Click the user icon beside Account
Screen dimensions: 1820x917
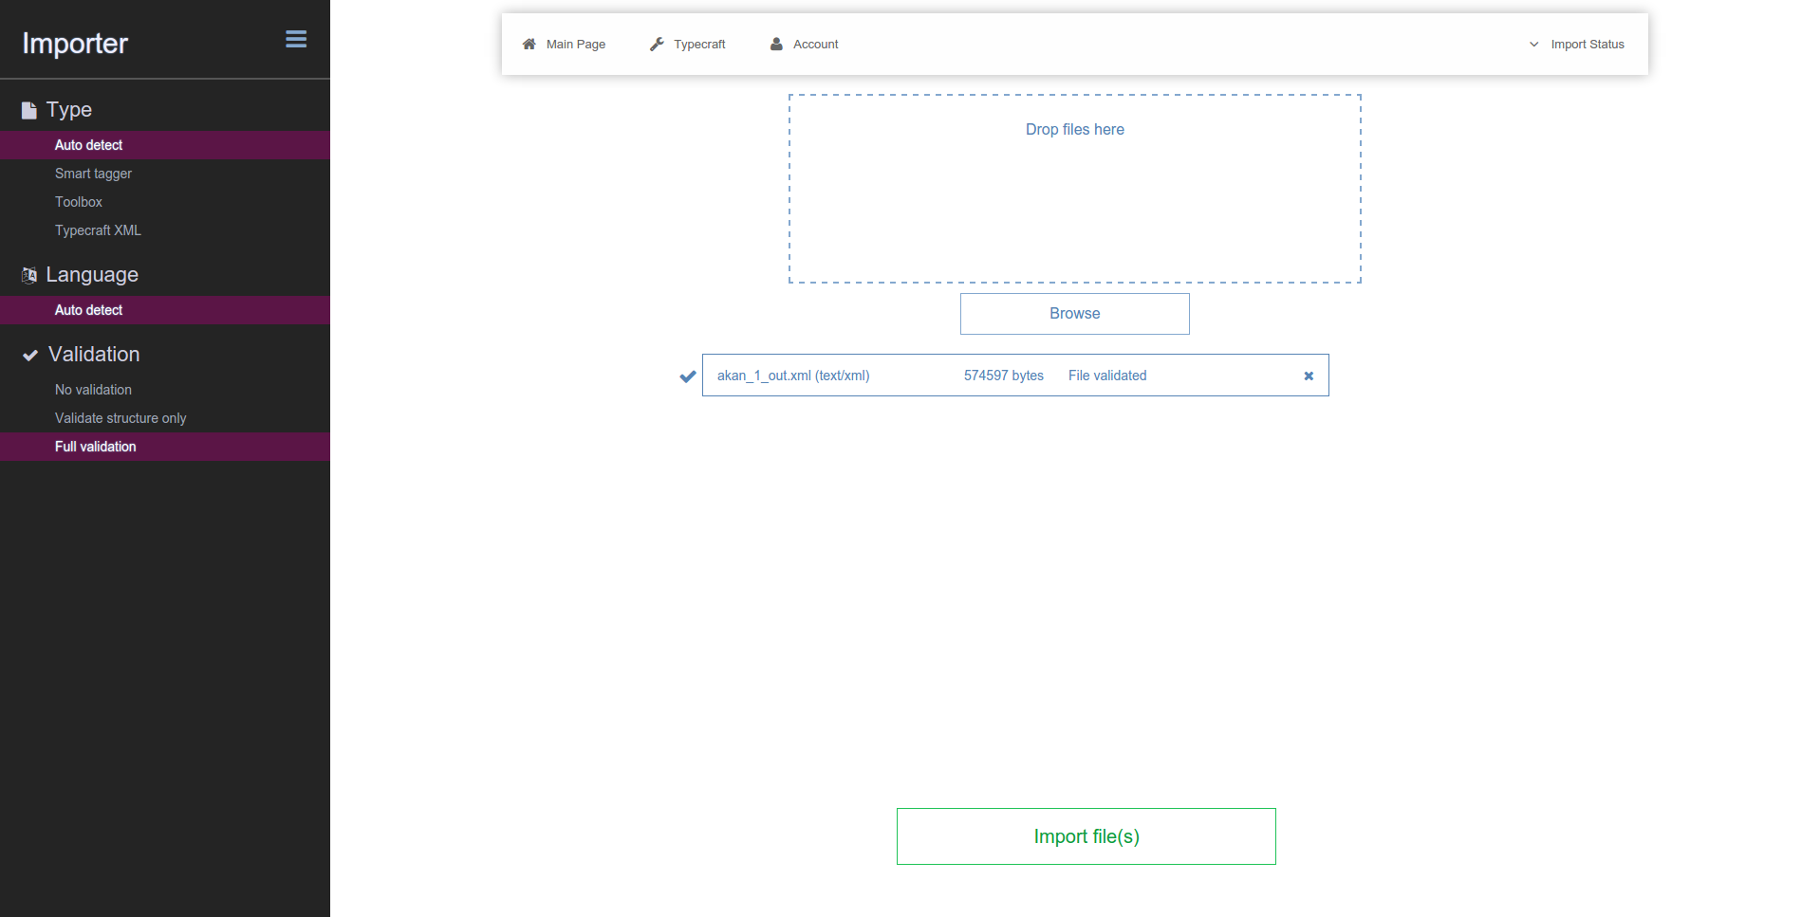[x=776, y=44]
